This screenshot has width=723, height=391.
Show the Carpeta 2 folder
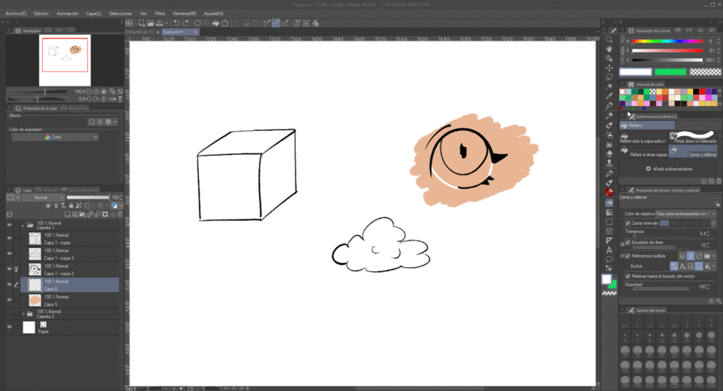9,314
